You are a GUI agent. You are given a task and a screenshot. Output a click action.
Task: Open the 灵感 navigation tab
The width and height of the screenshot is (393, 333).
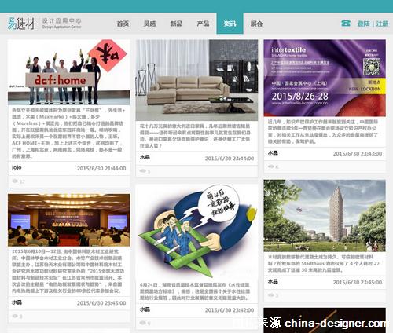(x=150, y=24)
